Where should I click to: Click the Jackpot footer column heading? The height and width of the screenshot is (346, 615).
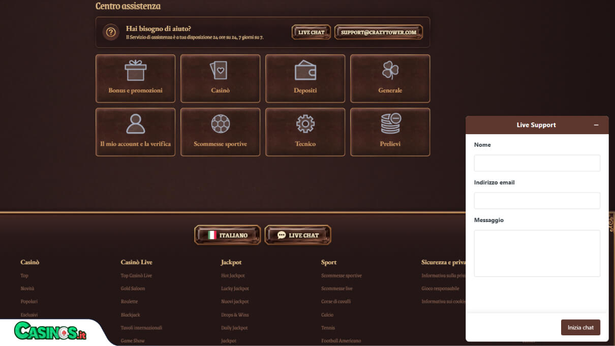point(231,262)
